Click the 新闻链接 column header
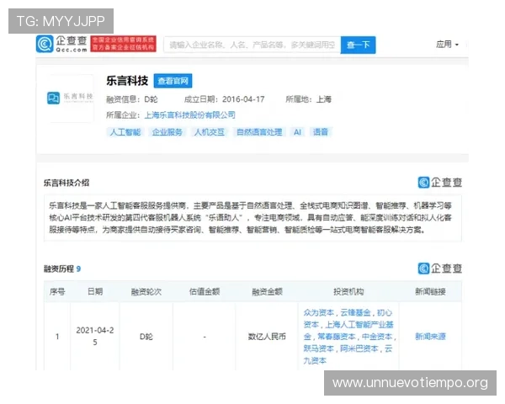This screenshot has width=505, height=404. click(x=430, y=292)
